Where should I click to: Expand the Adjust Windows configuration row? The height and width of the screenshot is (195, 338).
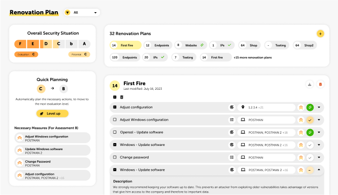[x=319, y=120]
